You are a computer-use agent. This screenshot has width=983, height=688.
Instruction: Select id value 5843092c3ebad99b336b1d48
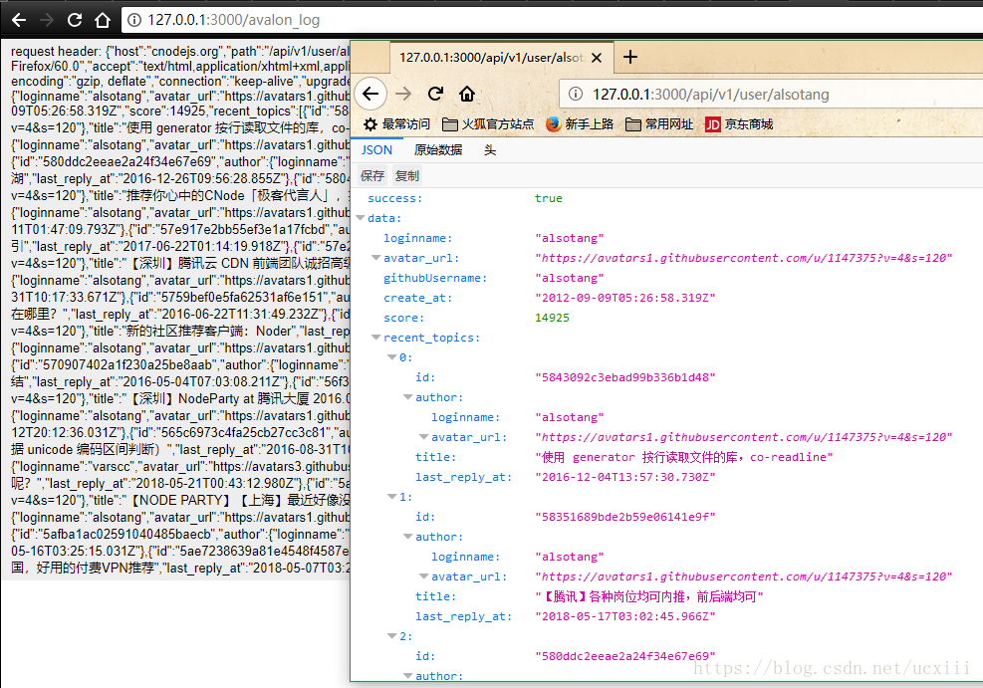click(x=624, y=377)
